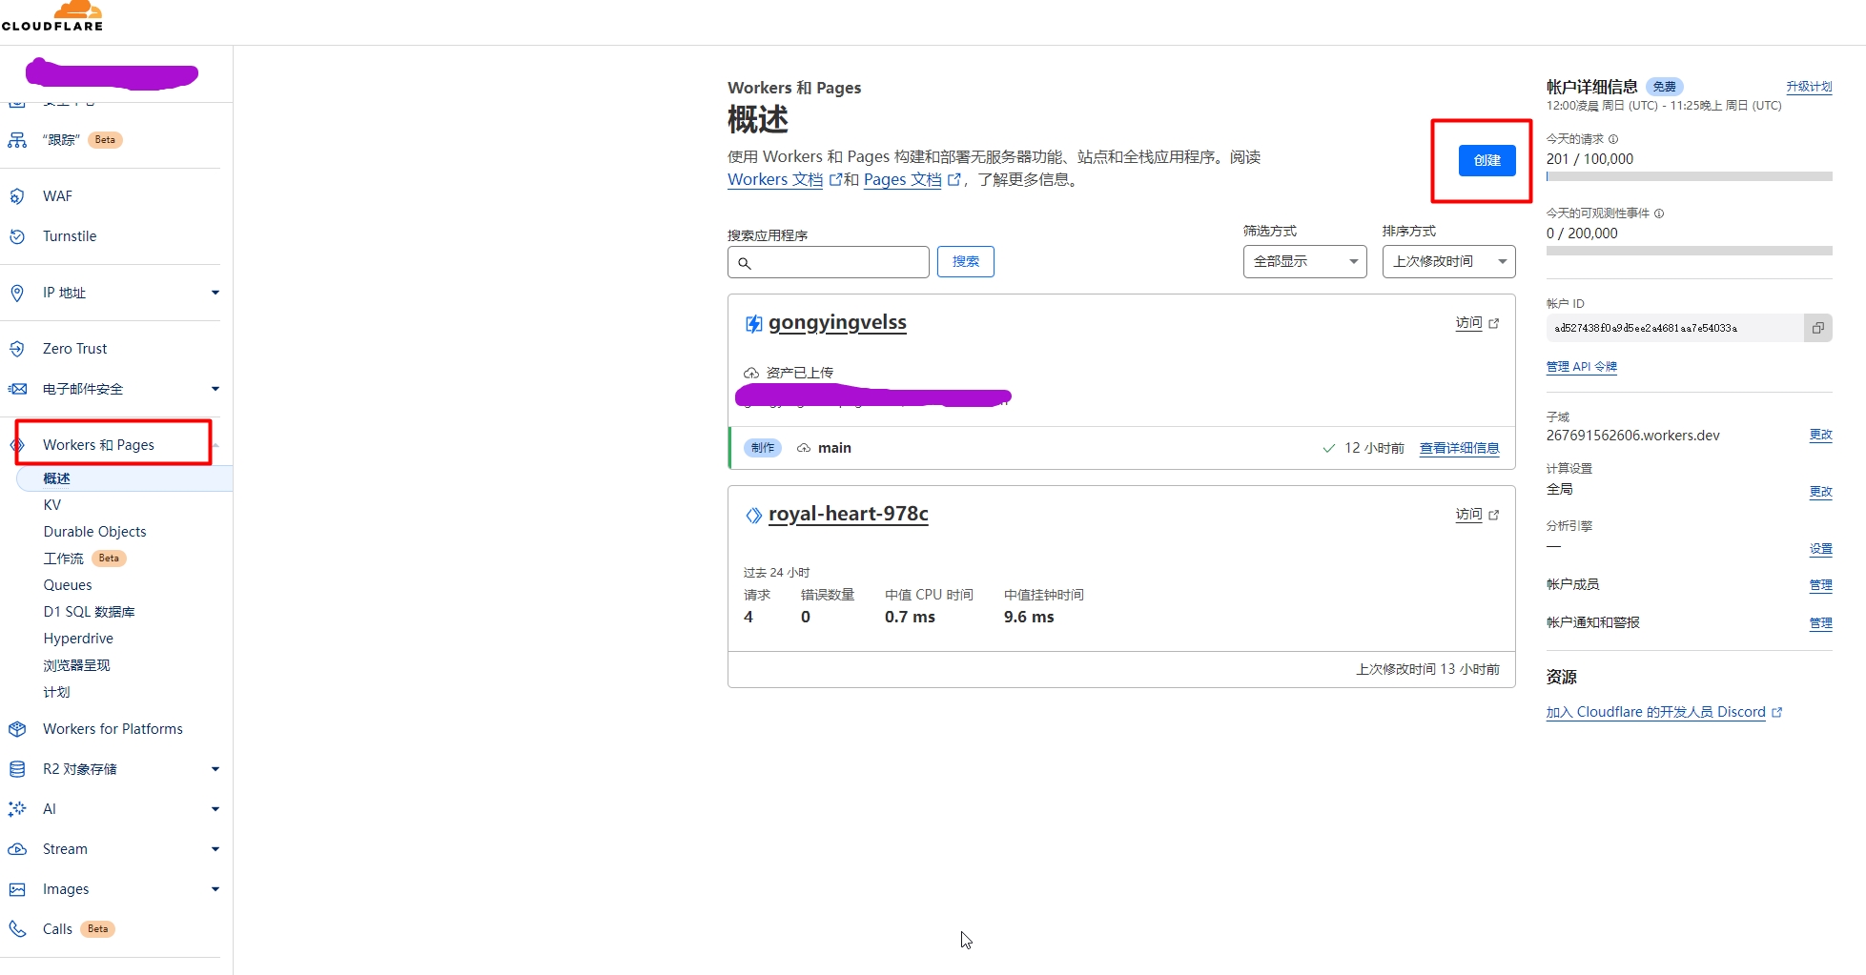Expand the Images sidebar section
Image resolution: width=1866 pixels, height=975 pixels.
point(215,889)
